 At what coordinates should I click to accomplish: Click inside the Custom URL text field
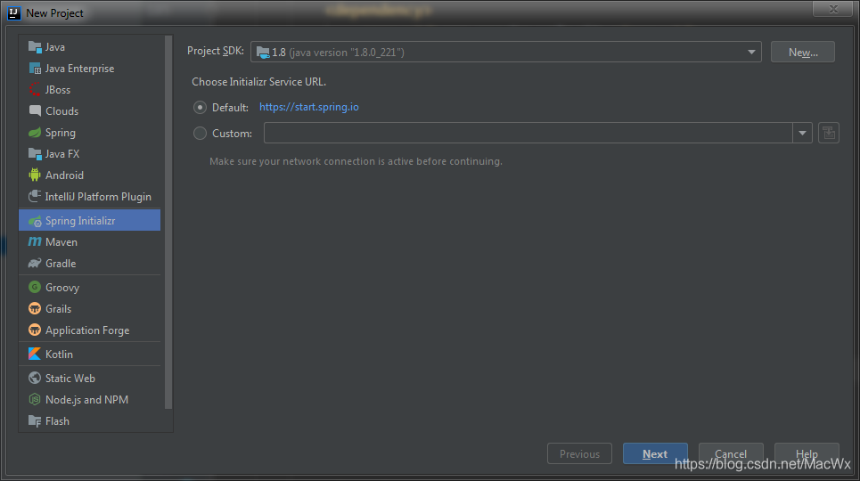click(528, 133)
